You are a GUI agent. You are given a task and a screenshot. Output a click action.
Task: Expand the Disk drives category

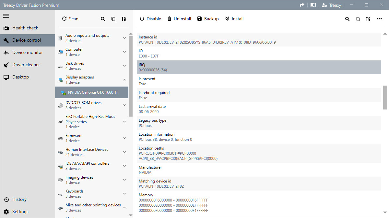coord(124,65)
